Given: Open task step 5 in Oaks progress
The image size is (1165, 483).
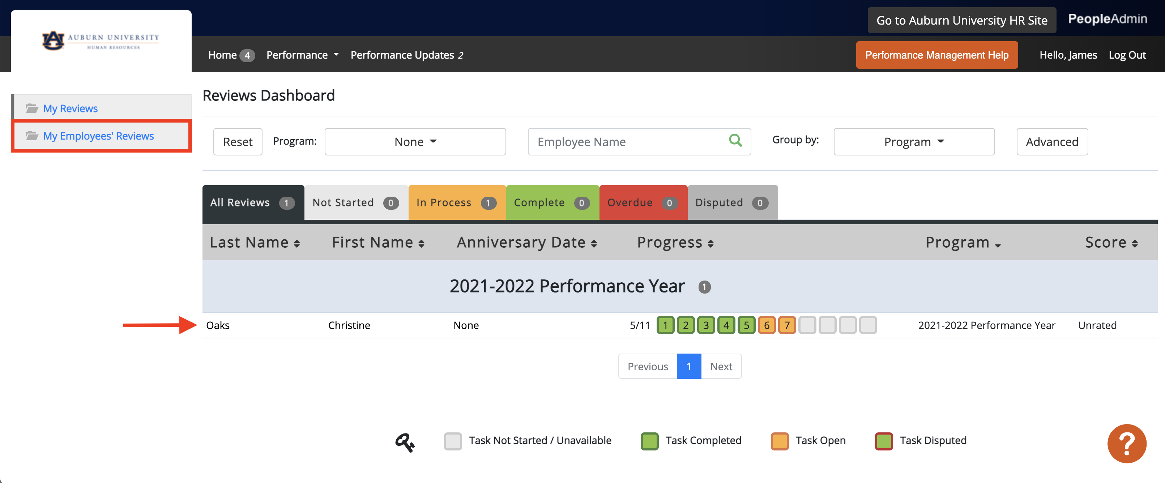Looking at the screenshot, I should pyautogui.click(x=747, y=325).
